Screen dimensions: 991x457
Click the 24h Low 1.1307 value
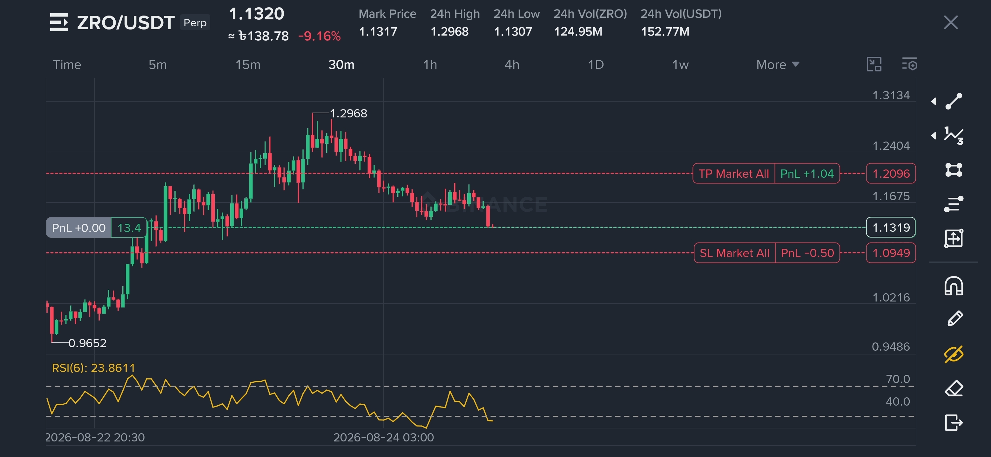513,31
